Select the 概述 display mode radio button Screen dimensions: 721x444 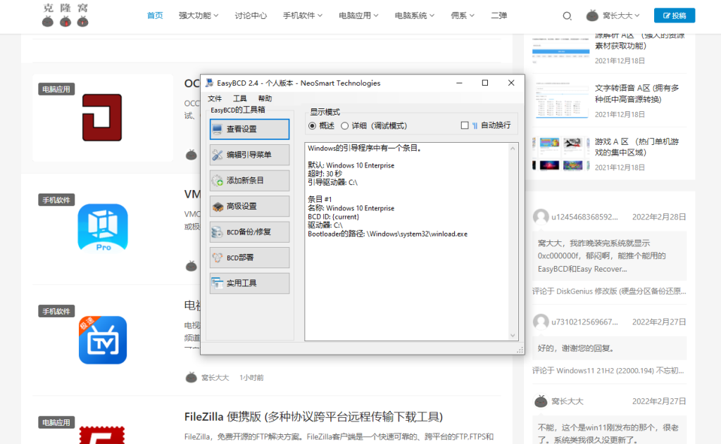[x=312, y=126]
